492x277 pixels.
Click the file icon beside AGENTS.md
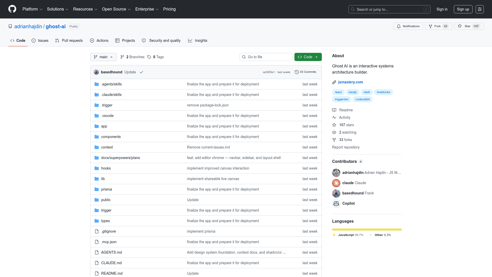click(97, 252)
